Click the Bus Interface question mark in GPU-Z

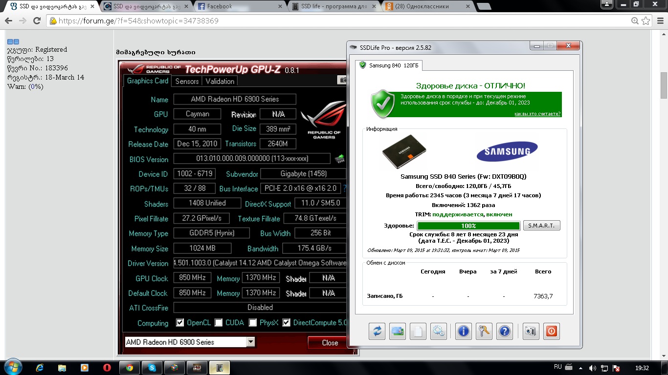coord(345,188)
